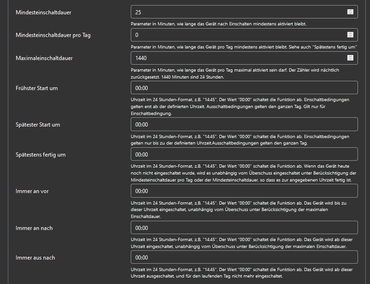The height and width of the screenshot is (284, 370).
Task: Click help text about 'nach Einschalten mindestens aktiviert'
Action: pos(218,24)
